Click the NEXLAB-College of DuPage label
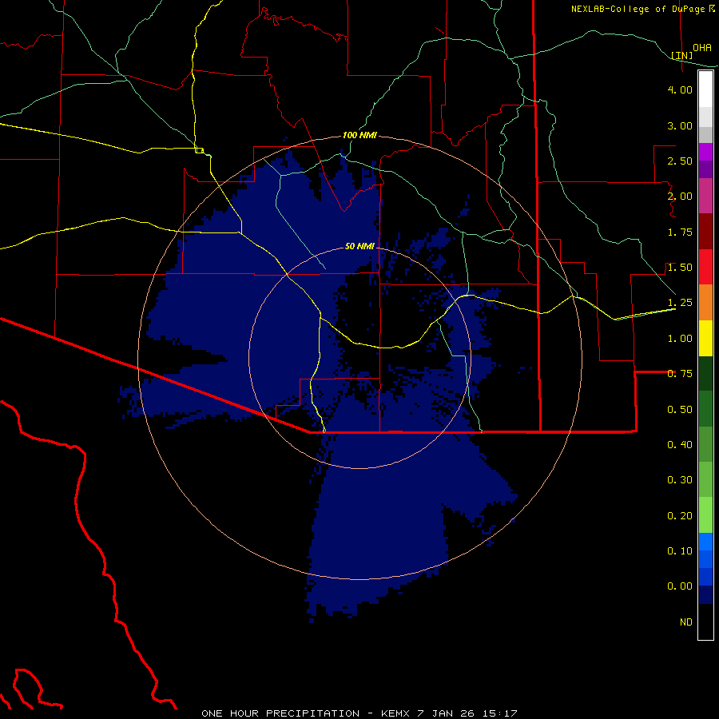The image size is (719, 719). (639, 9)
